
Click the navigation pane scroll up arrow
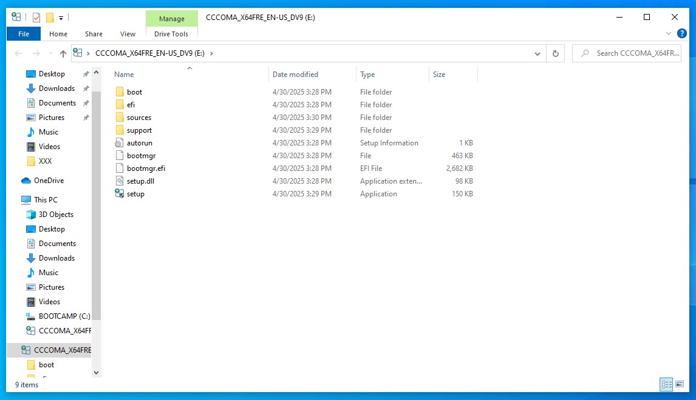(97, 72)
